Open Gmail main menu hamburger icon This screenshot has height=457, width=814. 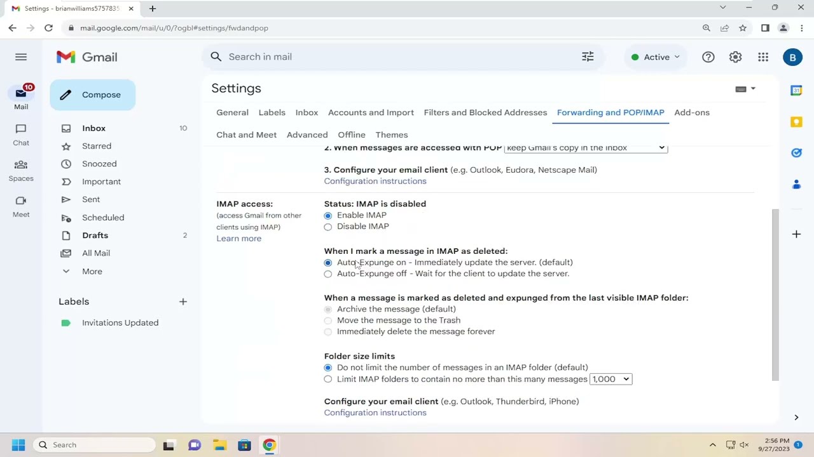tap(21, 57)
